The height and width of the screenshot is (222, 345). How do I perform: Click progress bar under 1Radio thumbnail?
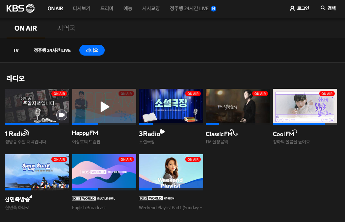[37, 124]
